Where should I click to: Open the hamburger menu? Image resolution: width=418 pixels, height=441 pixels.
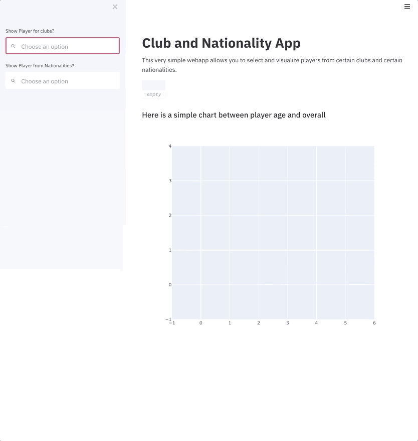coord(407,6)
